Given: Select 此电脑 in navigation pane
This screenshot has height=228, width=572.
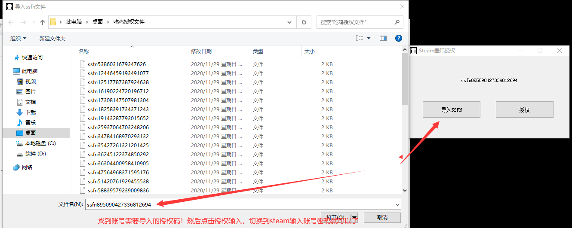Looking at the screenshot, I should [x=30, y=71].
